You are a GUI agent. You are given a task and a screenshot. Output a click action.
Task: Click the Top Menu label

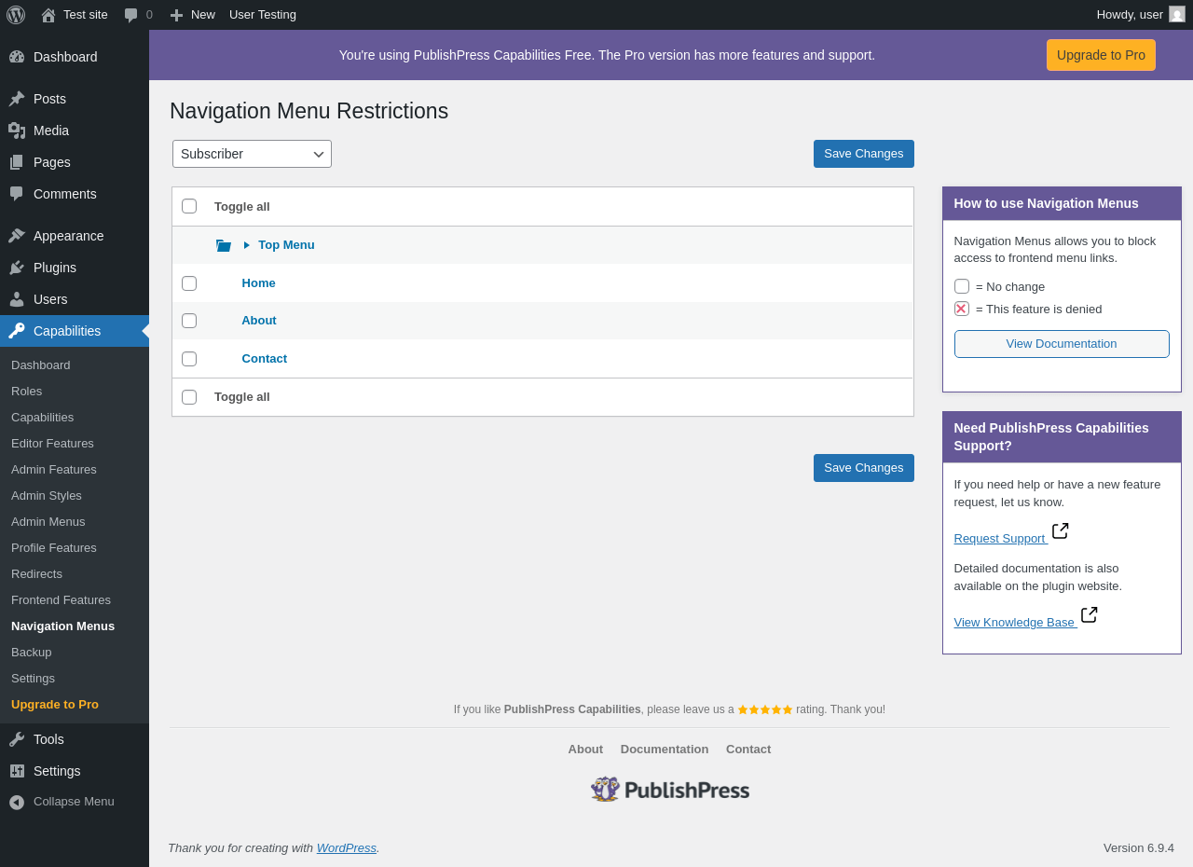(286, 245)
